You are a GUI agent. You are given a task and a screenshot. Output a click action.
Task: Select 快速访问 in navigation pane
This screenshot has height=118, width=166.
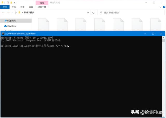pos(11,21)
